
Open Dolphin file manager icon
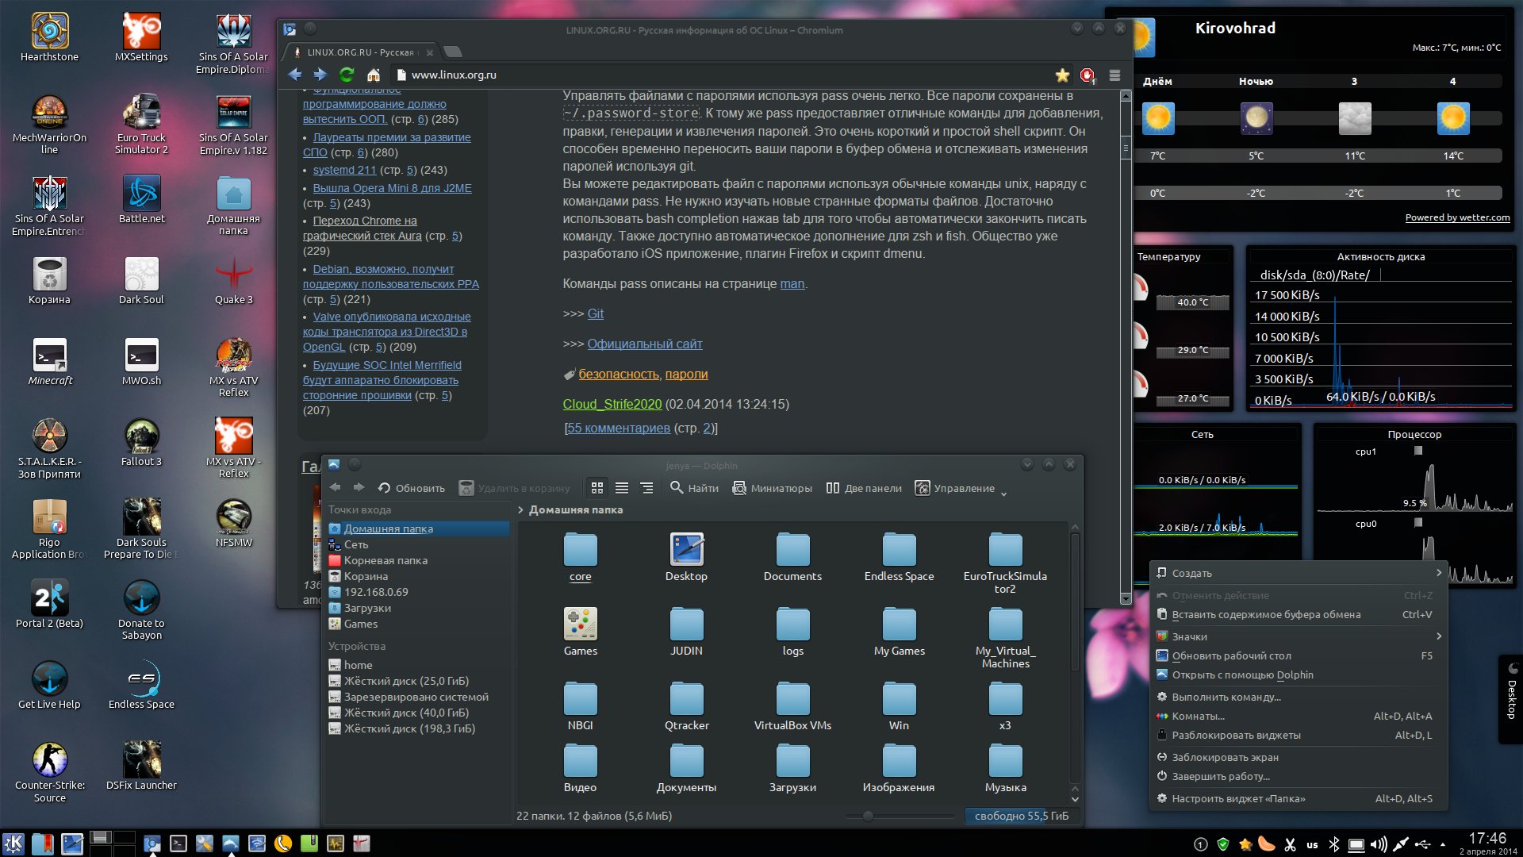click(231, 843)
